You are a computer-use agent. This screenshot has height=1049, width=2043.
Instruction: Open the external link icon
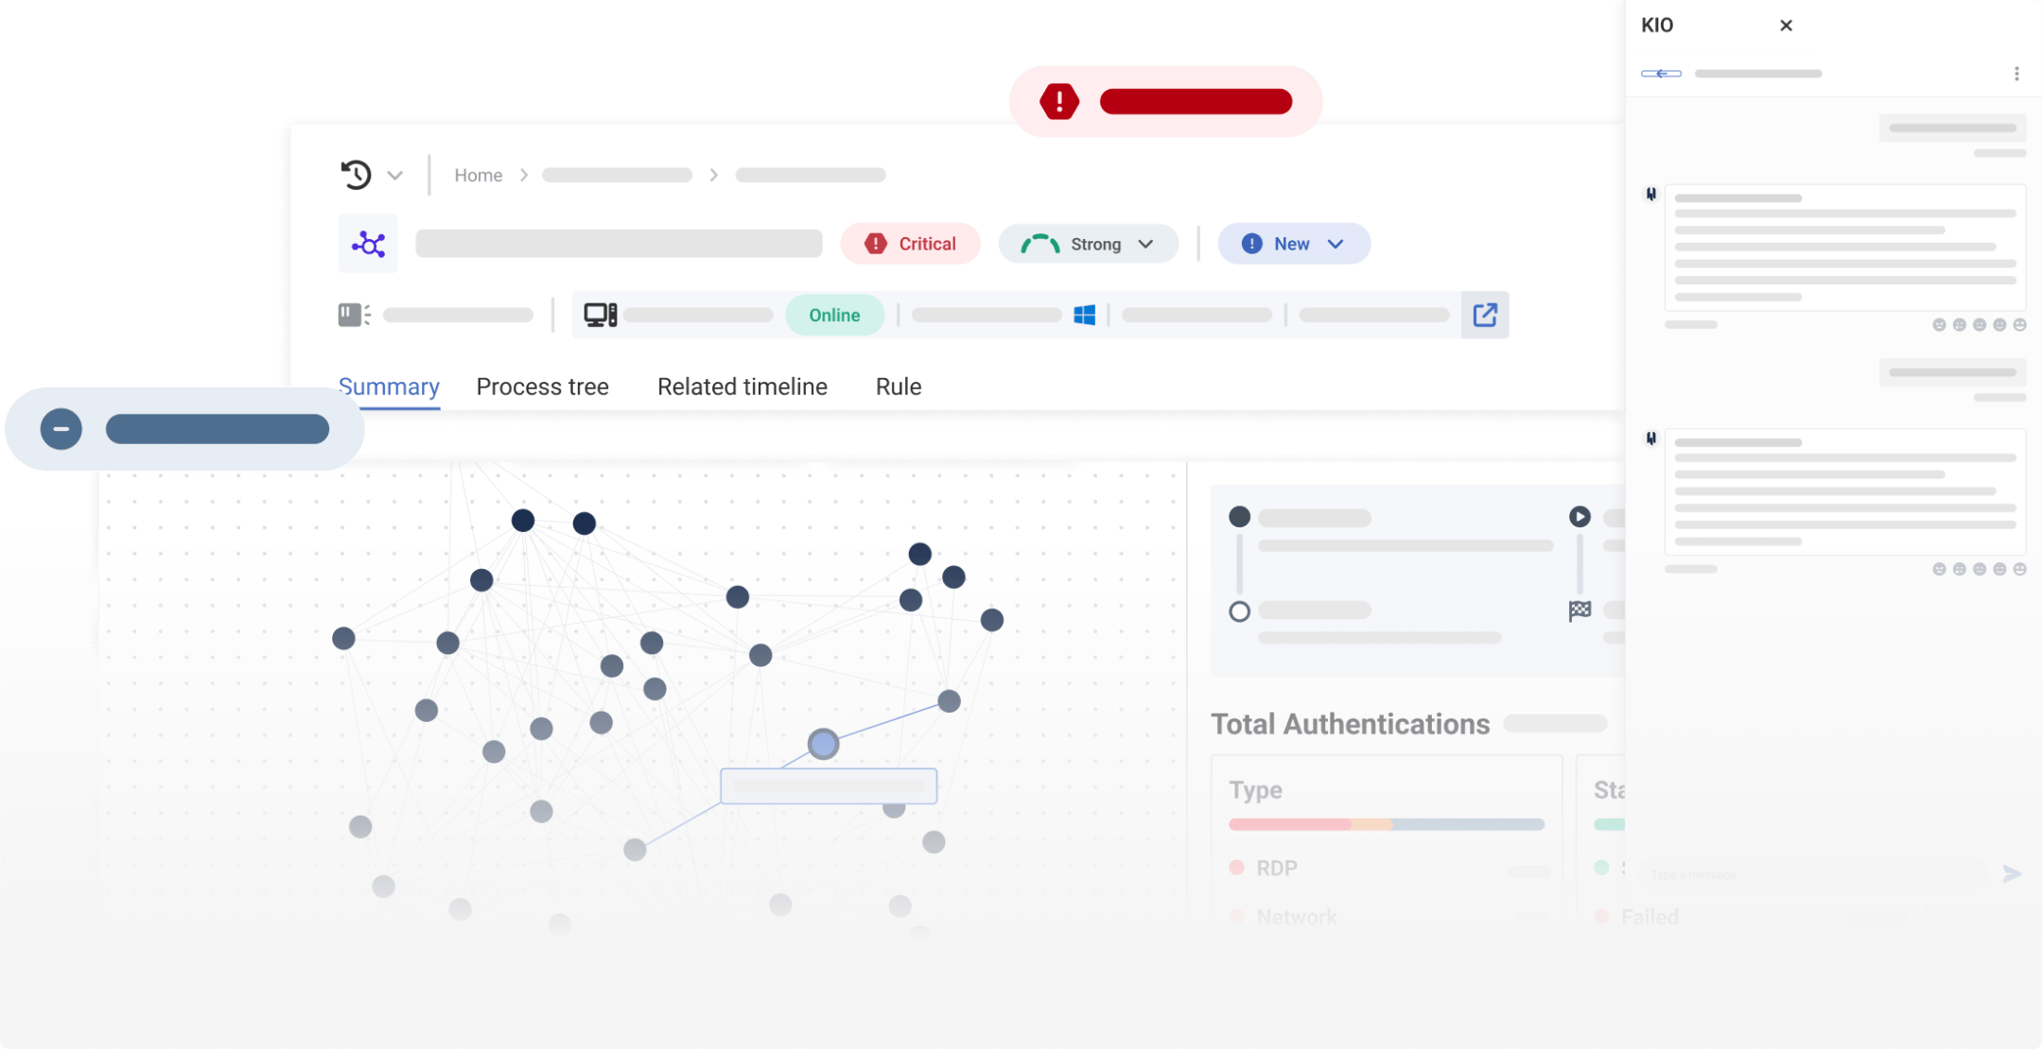[1485, 315]
